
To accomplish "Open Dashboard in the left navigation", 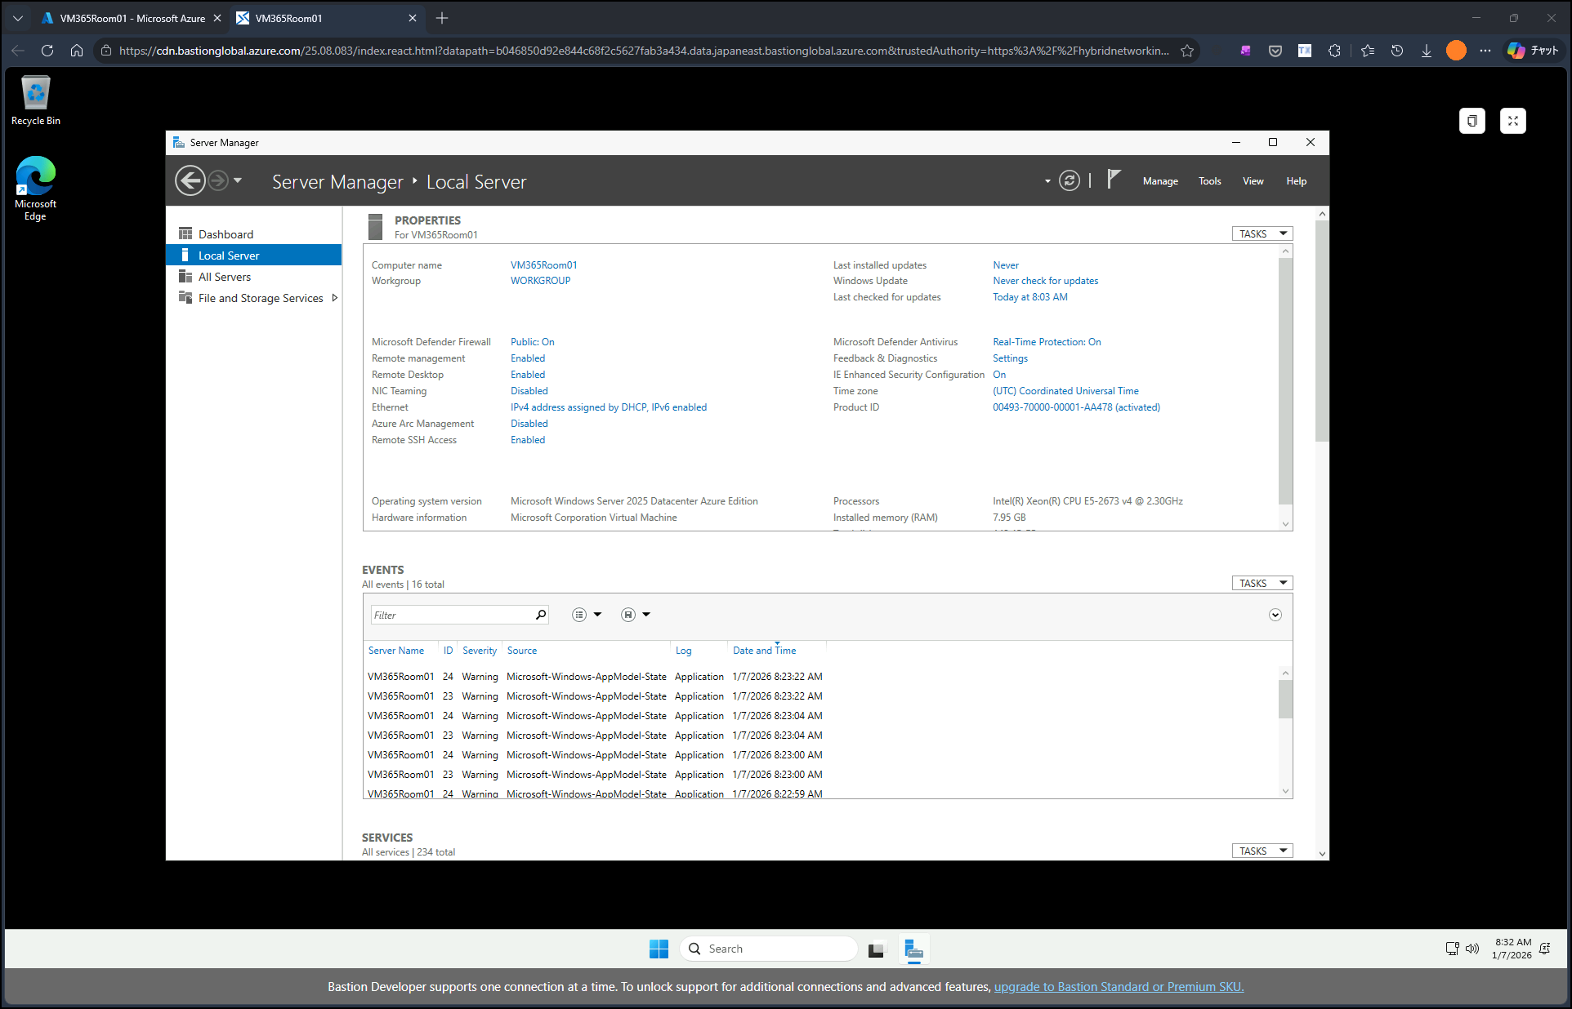I will point(226,234).
